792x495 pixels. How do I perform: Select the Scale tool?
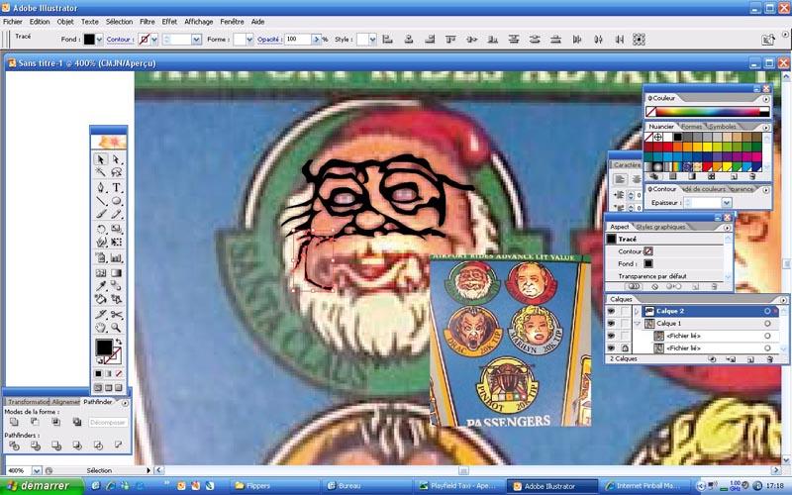[116, 229]
